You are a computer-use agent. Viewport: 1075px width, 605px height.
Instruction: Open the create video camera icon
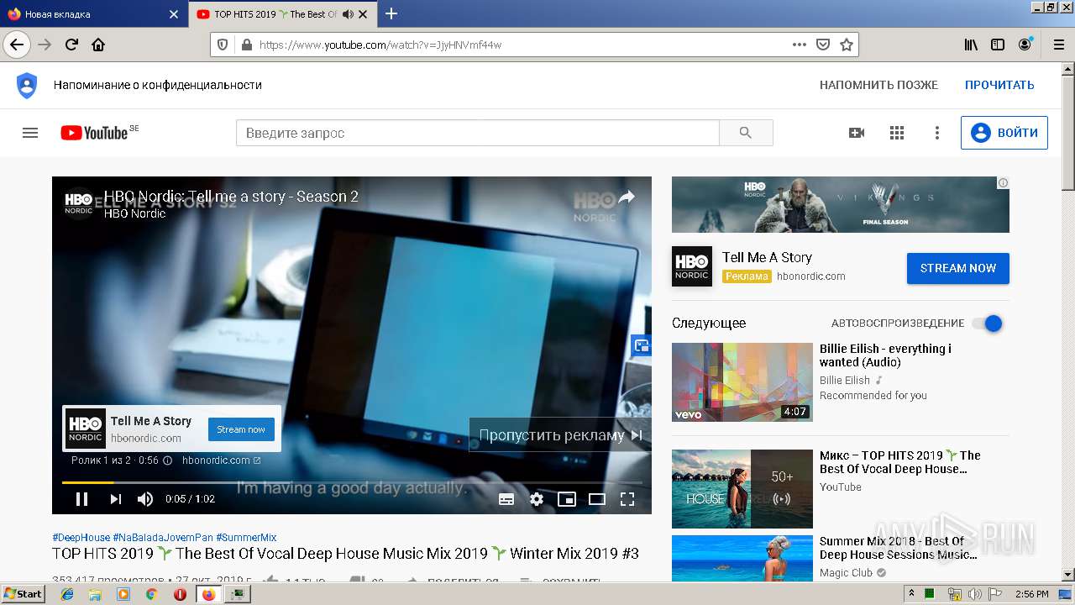pos(857,133)
